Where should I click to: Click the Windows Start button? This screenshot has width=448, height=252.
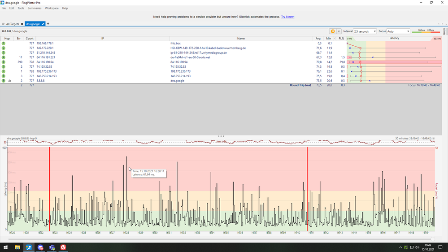point(5,247)
